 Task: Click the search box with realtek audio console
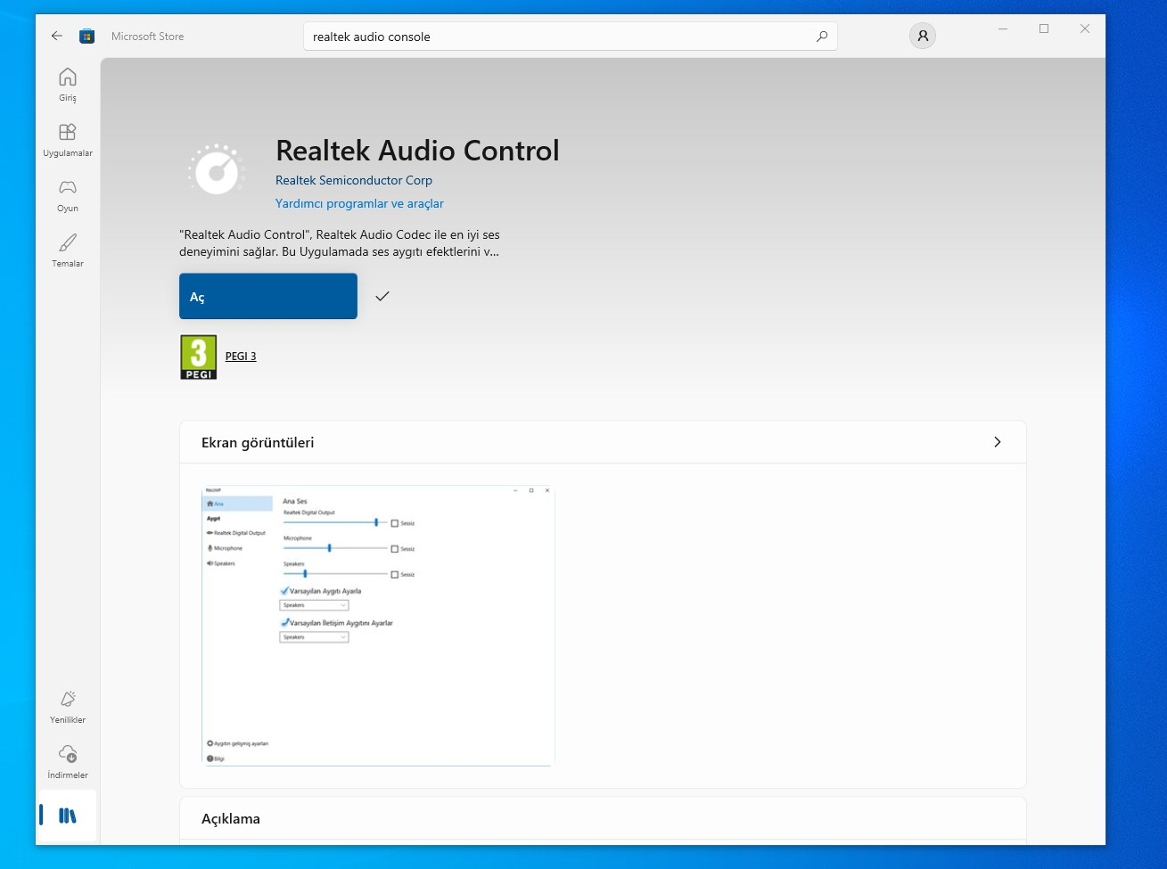click(571, 37)
